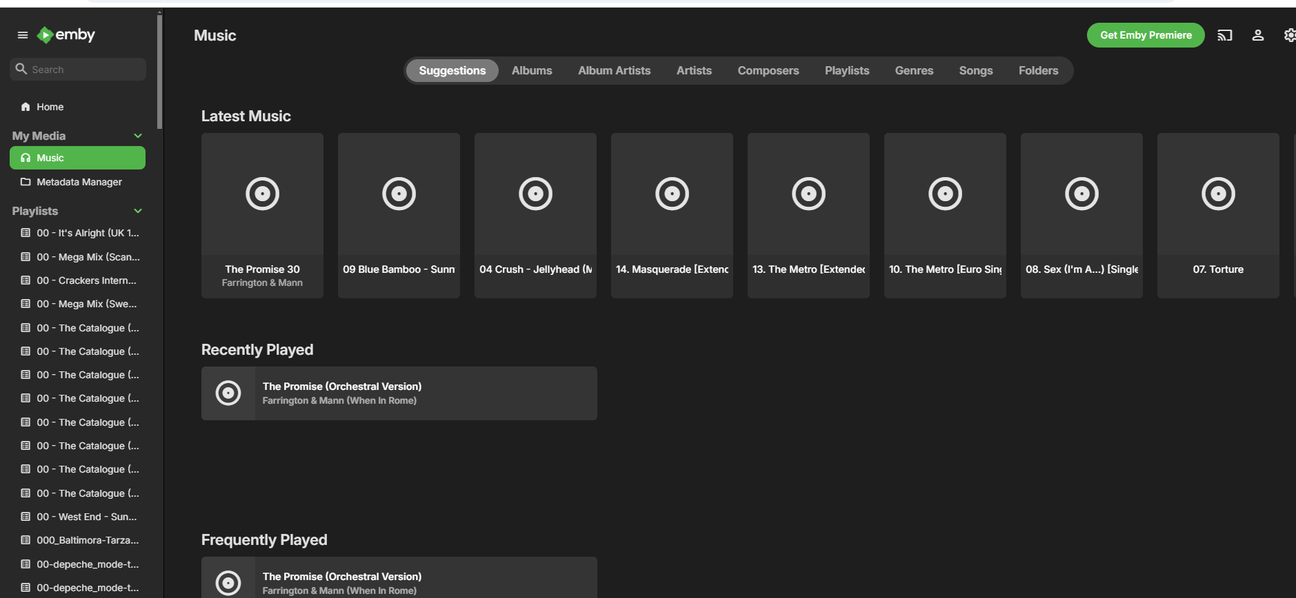1296x598 pixels.
Task: Open the user profile icon
Action: [x=1257, y=35]
